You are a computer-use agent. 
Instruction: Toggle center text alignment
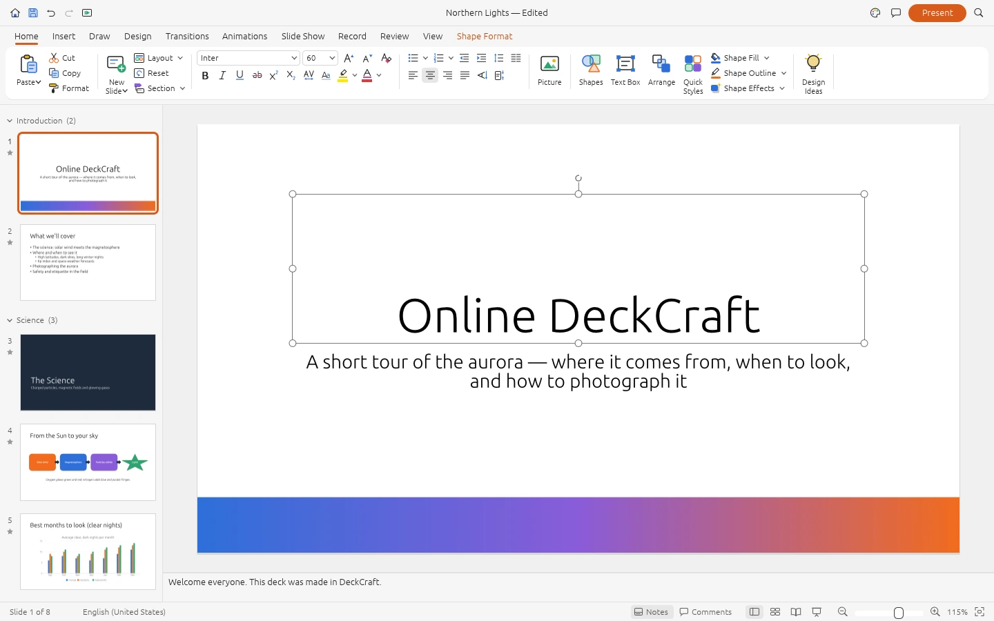point(430,75)
